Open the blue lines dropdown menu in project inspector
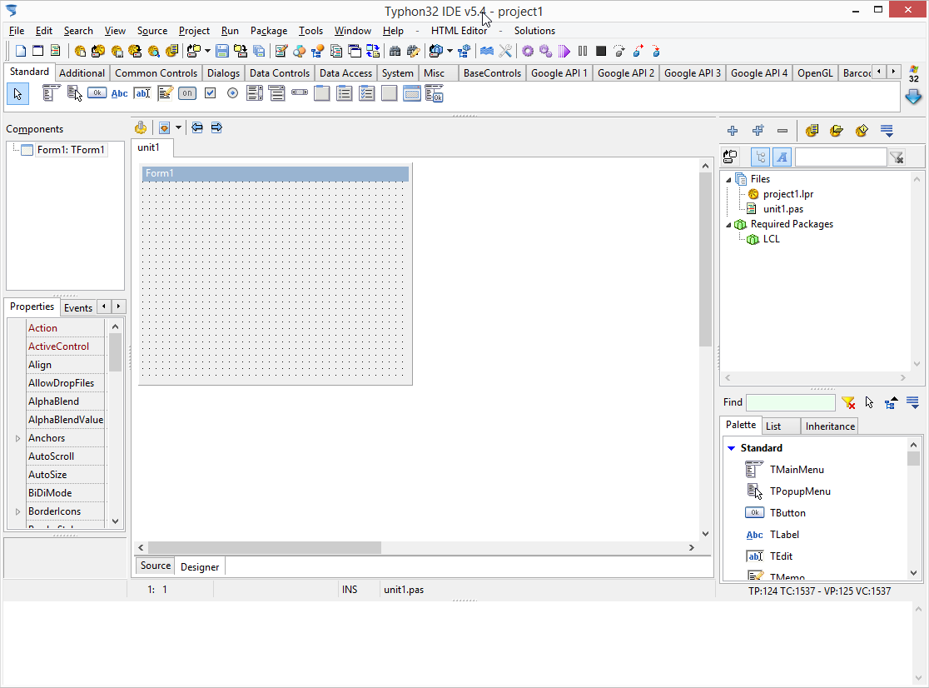The width and height of the screenshot is (929, 688). point(887,131)
